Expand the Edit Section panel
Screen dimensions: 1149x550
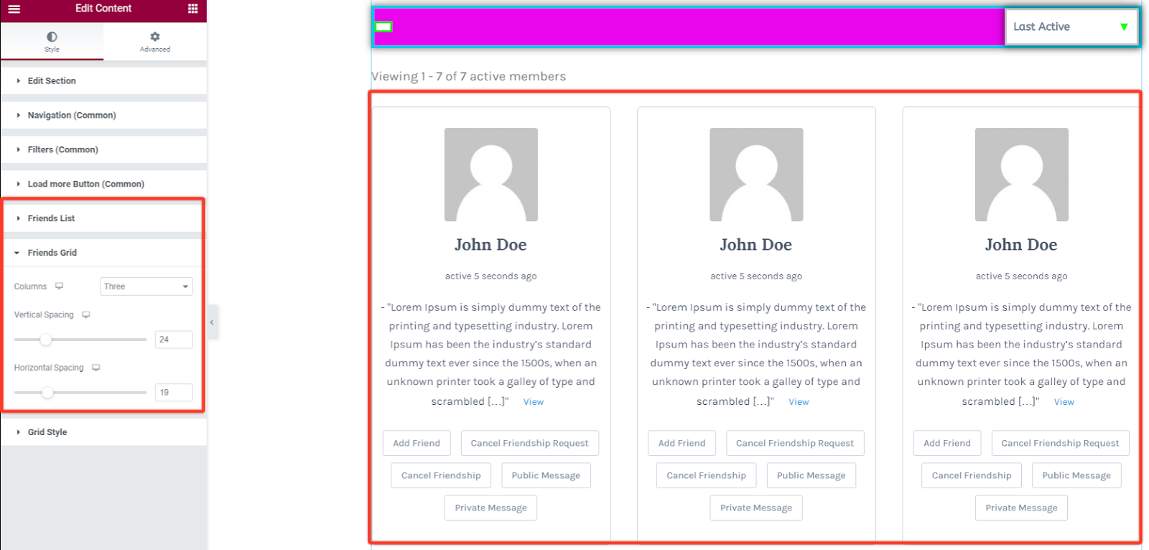(x=103, y=80)
